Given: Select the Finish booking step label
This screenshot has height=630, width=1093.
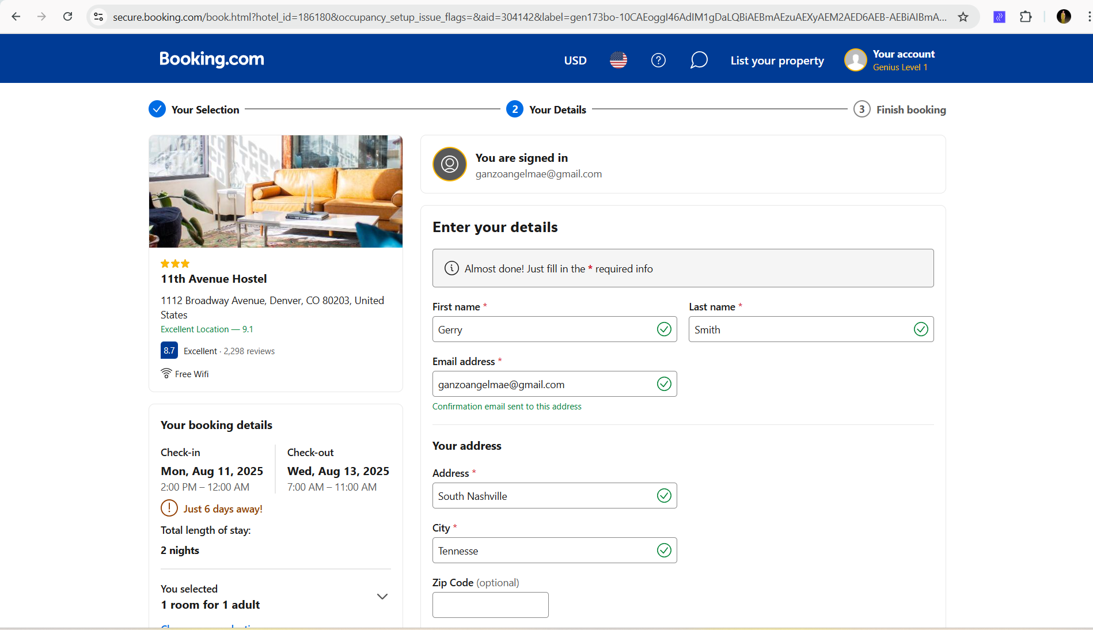Looking at the screenshot, I should [911, 109].
